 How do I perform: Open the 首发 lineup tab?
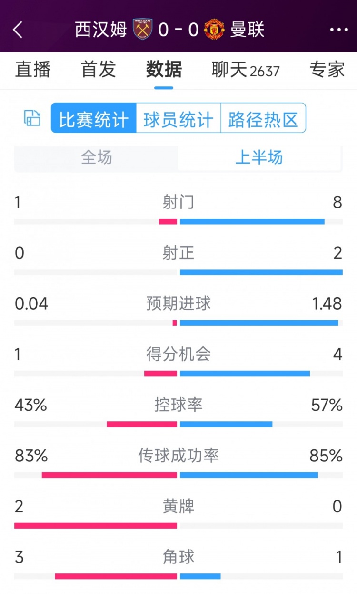(x=99, y=70)
